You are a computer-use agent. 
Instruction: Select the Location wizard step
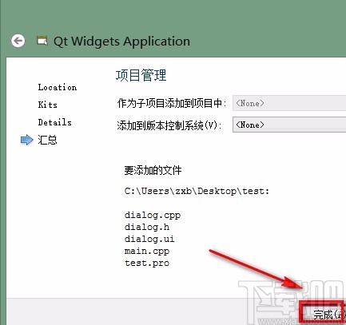click(58, 87)
